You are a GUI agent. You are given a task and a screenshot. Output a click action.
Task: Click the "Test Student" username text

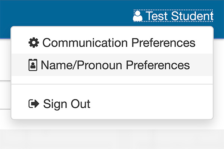pyautogui.click(x=180, y=16)
